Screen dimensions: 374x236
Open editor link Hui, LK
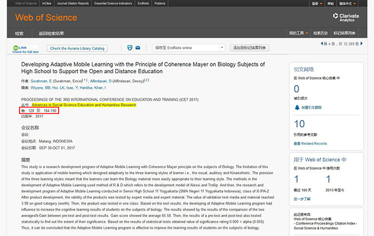pos(59,88)
